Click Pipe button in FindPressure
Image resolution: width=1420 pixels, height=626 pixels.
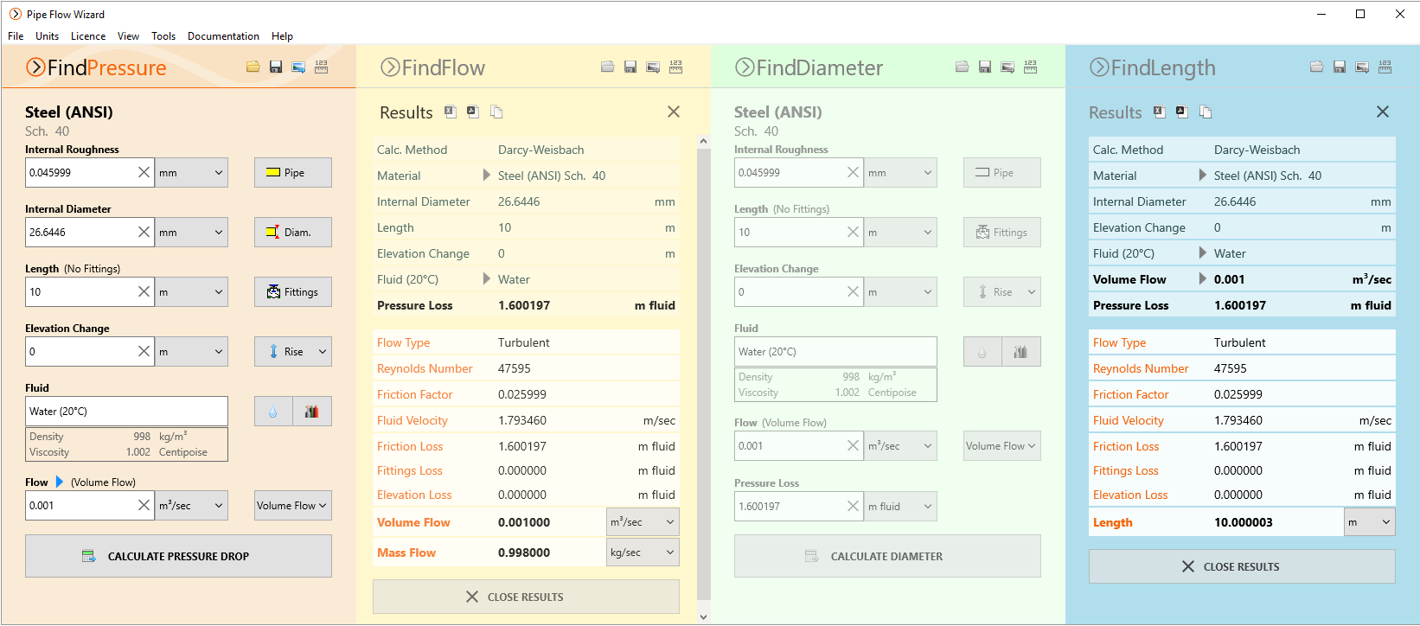point(292,172)
